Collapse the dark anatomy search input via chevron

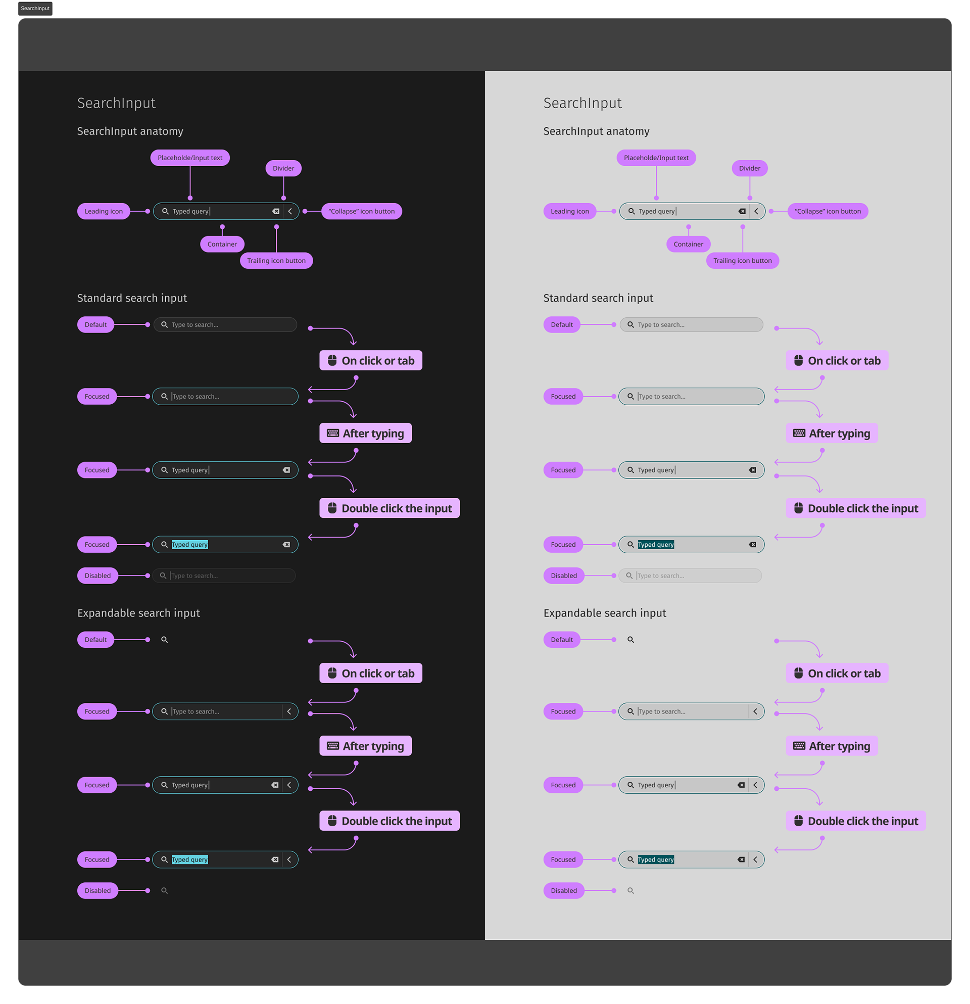coord(290,211)
